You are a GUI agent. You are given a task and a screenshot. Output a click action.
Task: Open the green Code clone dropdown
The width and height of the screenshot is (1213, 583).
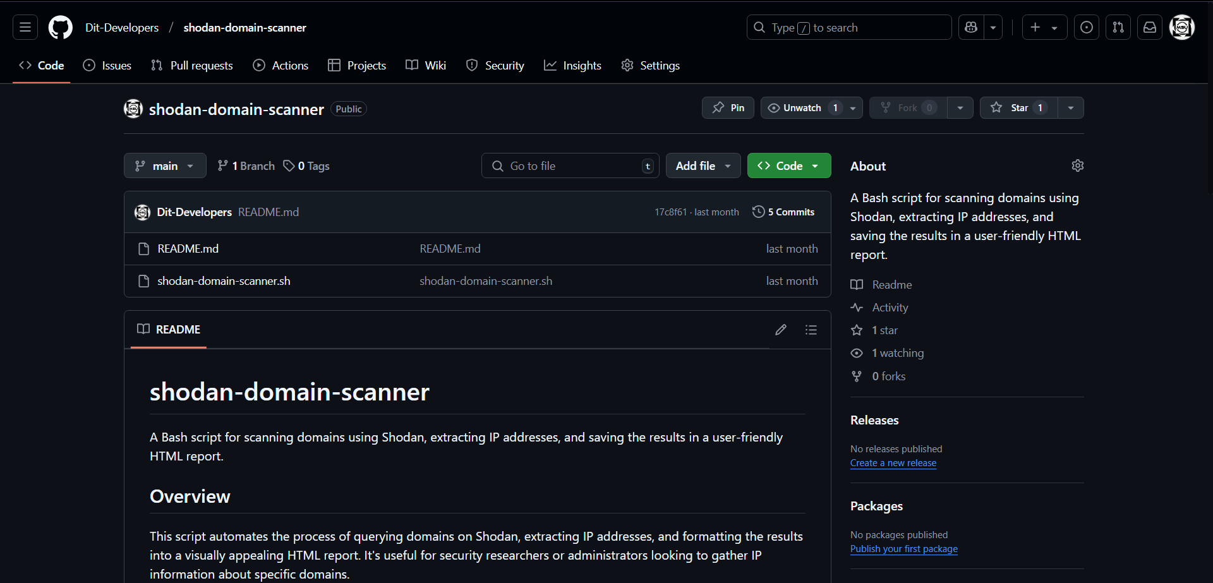788,166
